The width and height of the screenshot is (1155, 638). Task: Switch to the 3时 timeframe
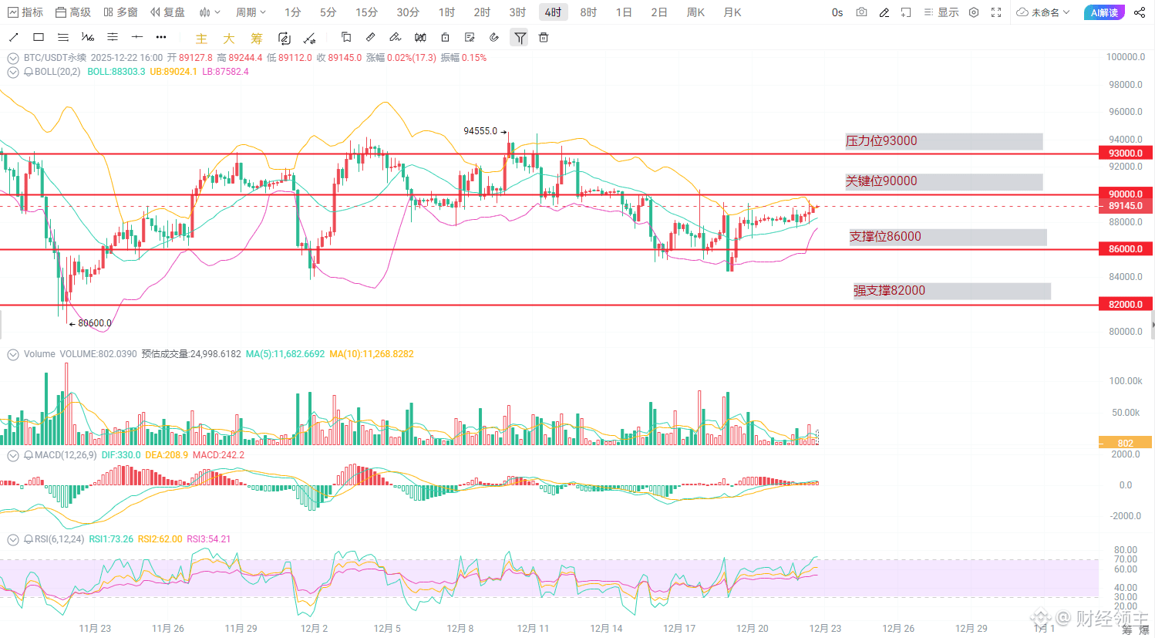click(517, 12)
